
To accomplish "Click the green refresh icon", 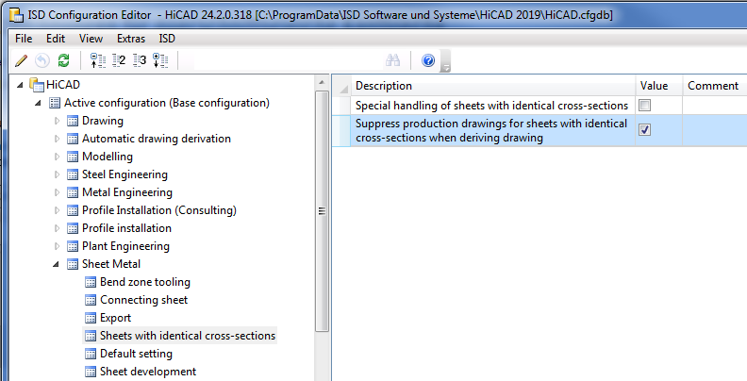I will [63, 61].
